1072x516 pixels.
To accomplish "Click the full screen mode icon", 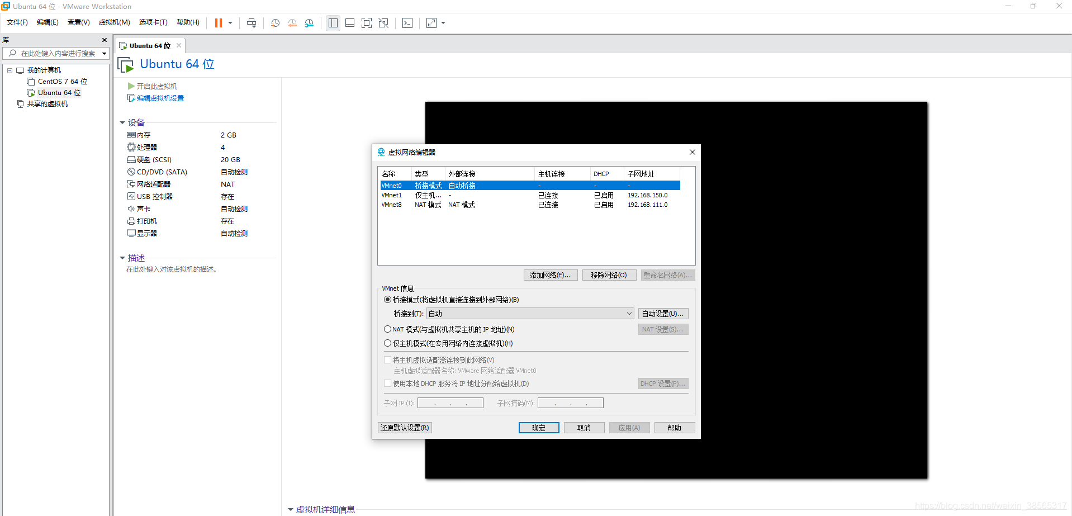I will [367, 23].
